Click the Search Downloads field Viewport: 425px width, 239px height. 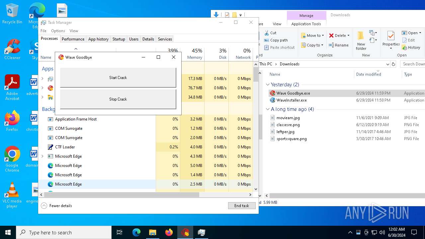coord(413,64)
